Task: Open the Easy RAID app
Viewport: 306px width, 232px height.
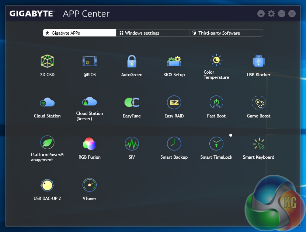Action: pos(174,102)
